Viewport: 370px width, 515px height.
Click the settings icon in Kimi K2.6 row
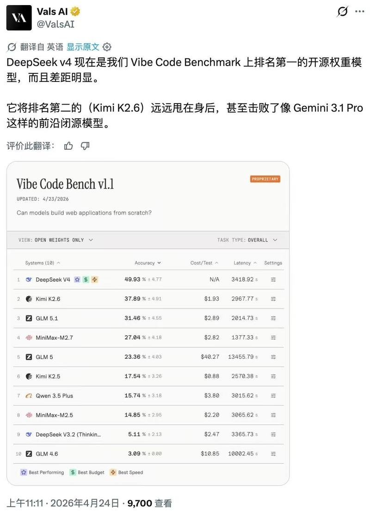point(273,299)
